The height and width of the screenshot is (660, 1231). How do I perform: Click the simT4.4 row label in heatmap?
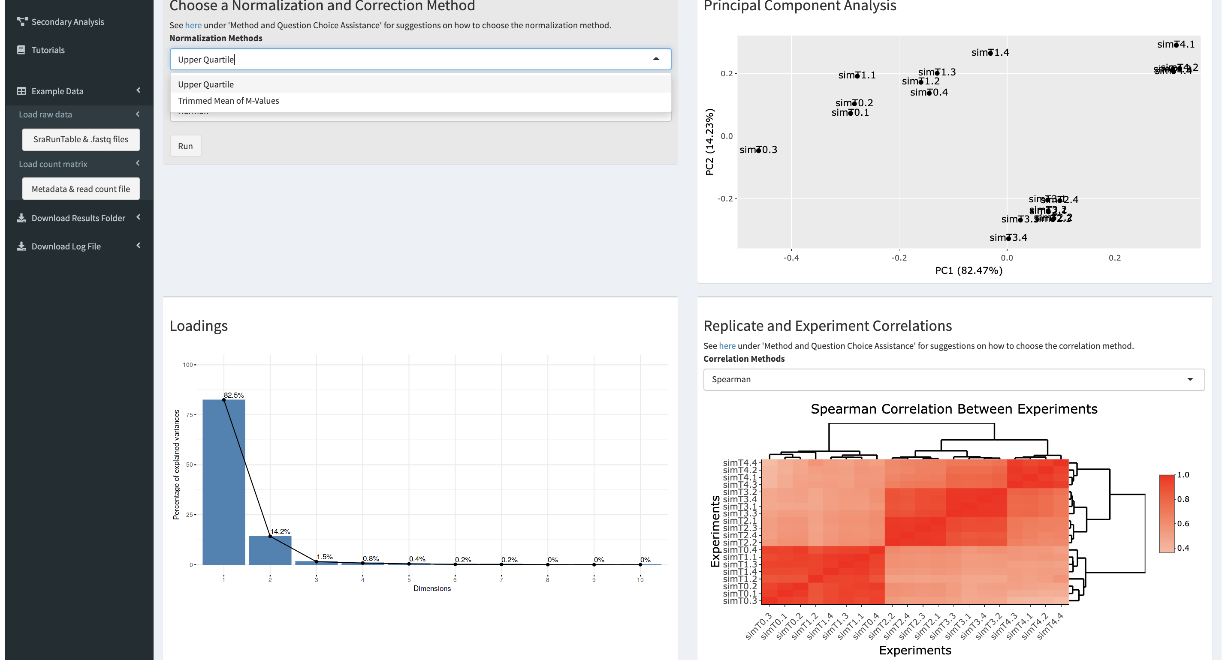tap(740, 463)
